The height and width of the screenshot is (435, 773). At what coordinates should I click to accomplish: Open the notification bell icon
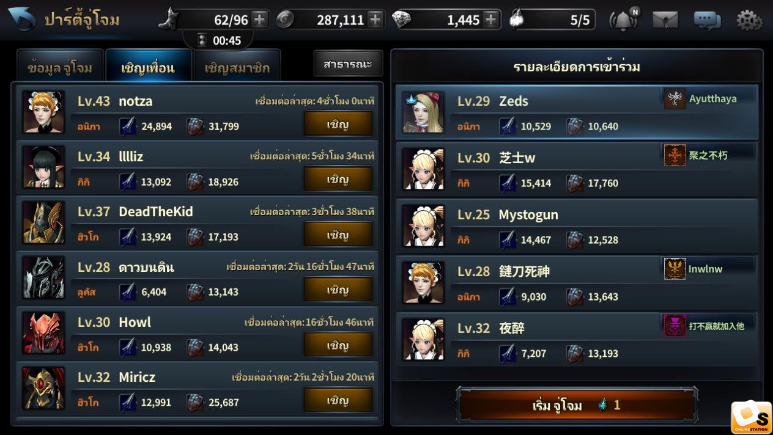pyautogui.click(x=623, y=20)
